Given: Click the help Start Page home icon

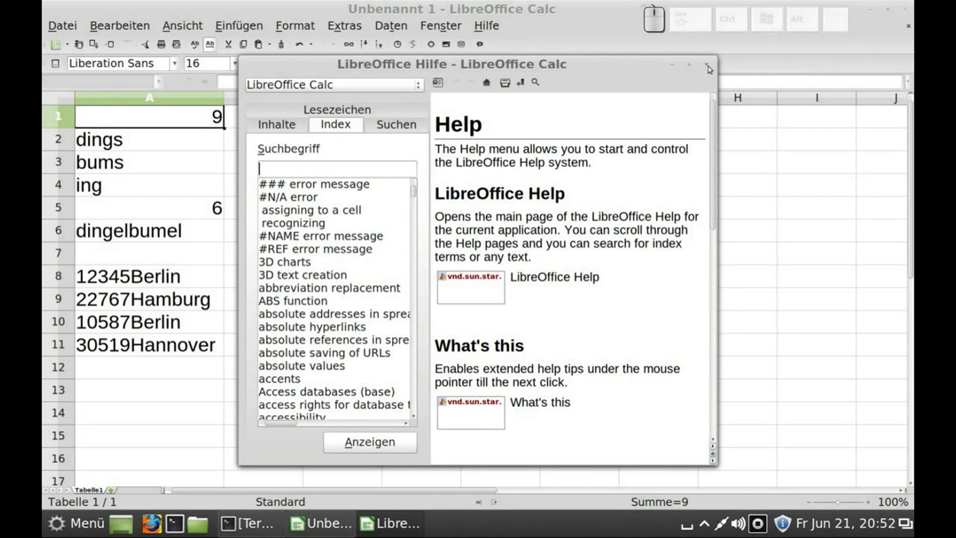Looking at the screenshot, I should (486, 82).
